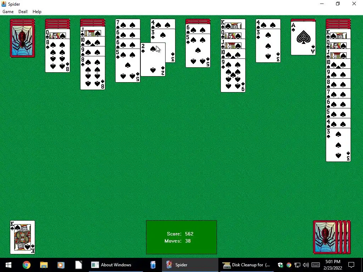Click the blue drive icon in the taskbar

[153, 265]
